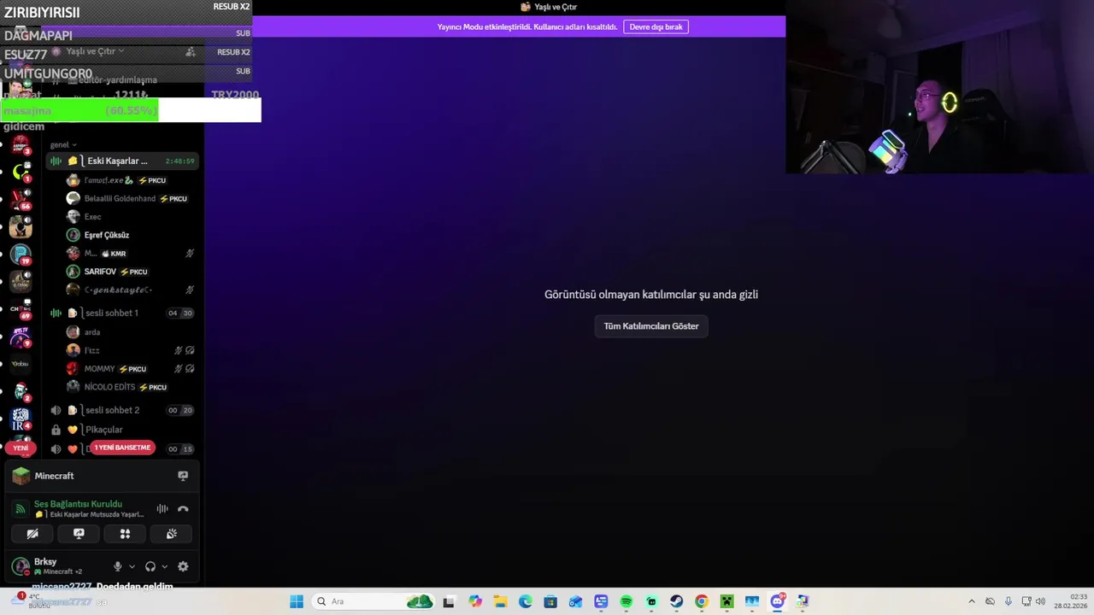Collapse the genel category
Screen dimensions: 1094x615
click(63, 144)
